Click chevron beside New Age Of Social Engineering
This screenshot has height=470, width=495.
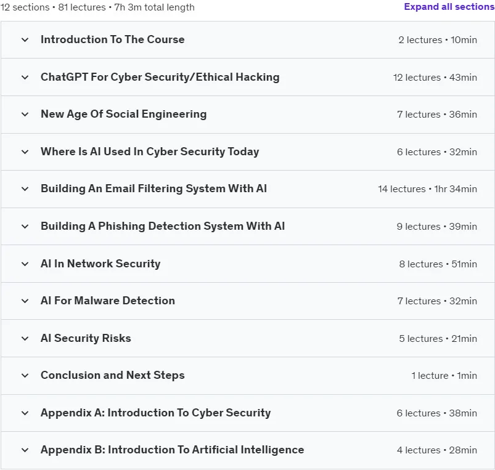25,114
